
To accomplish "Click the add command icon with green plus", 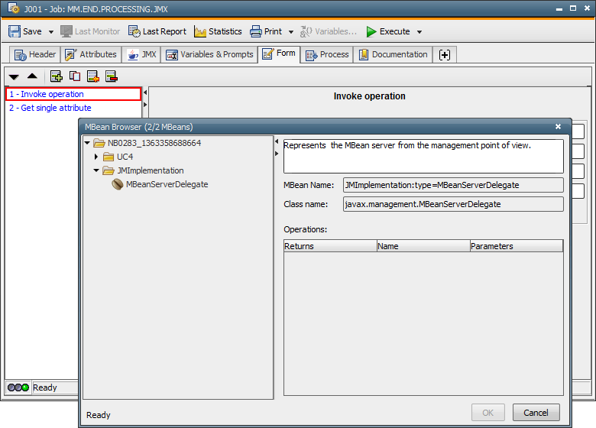I will pyautogui.click(x=56, y=76).
